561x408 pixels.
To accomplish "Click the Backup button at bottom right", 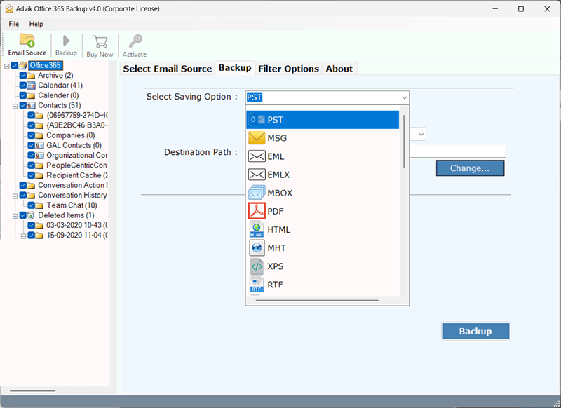I will [x=475, y=331].
